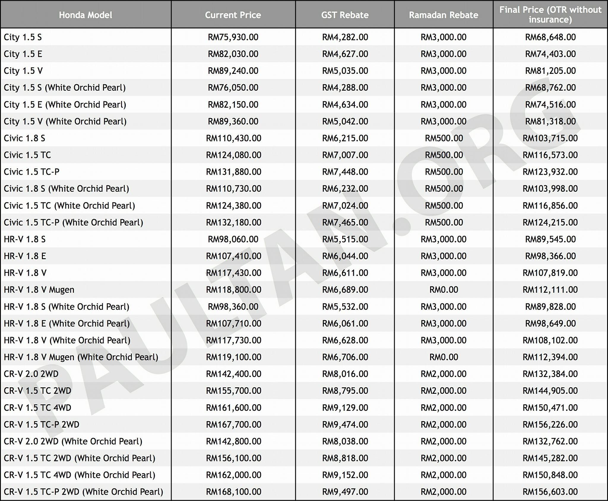This screenshot has height=501, width=608.
Task: Select CR-V 1.5 TC-P 2WD (White Orchid Pearl) label
Action: point(83,492)
